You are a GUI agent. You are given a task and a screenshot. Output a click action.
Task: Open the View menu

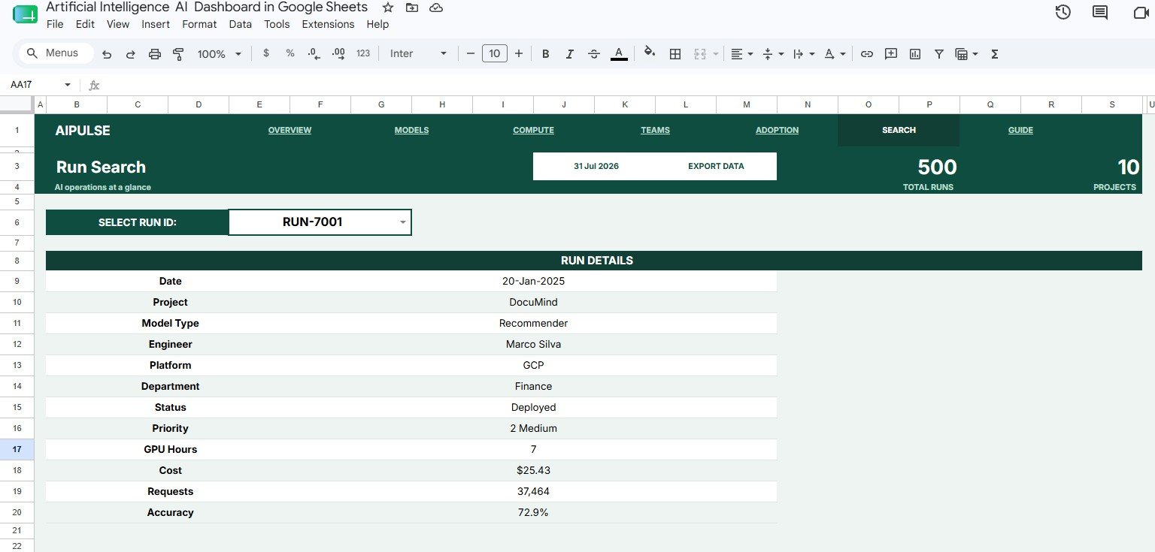(118, 24)
